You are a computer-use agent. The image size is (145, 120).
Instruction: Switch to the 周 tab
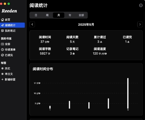47,15
